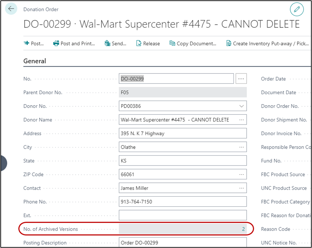Viewport: 312px width, 248px height.
Task: Collapse the General section header
Action: (35, 61)
